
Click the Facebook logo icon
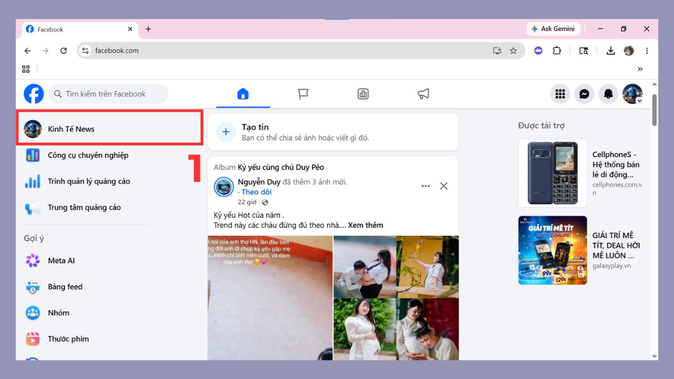(34, 94)
